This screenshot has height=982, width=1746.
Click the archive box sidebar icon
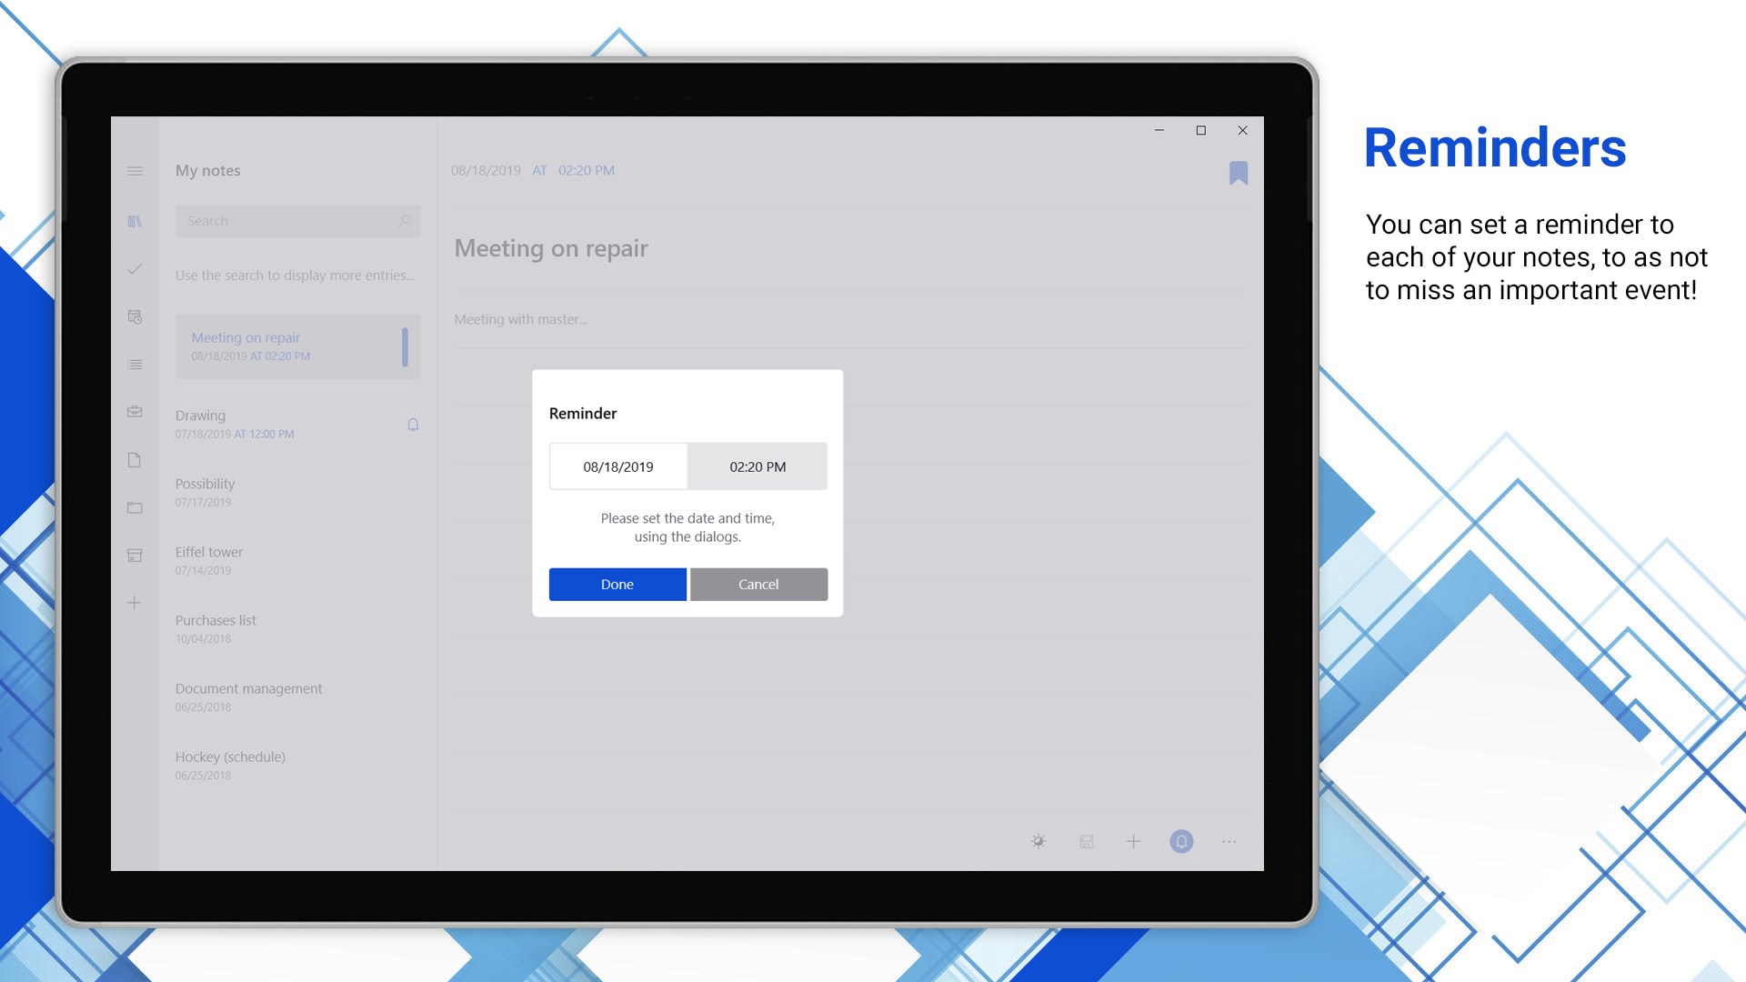click(135, 555)
